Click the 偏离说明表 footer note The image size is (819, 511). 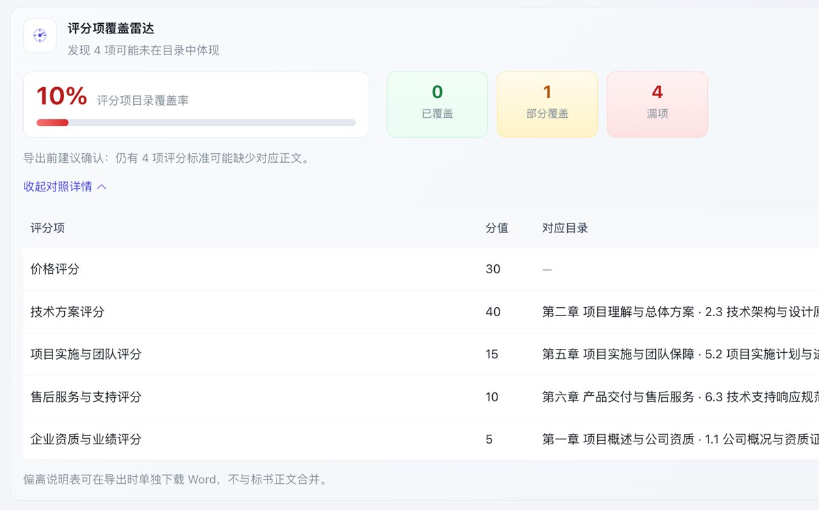pos(177,480)
